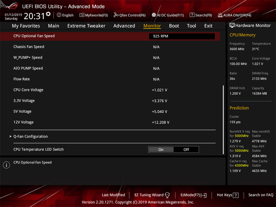The height and width of the screenshot is (207, 276).
Task: Show Hot Keys label
Action: [224, 195]
